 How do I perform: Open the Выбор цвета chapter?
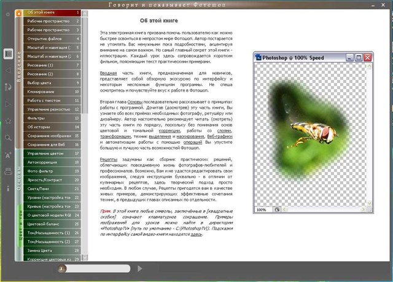(52, 83)
